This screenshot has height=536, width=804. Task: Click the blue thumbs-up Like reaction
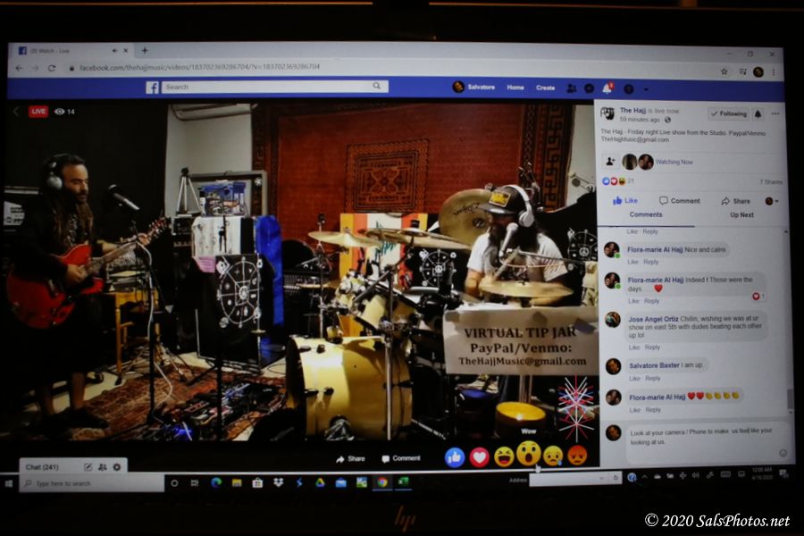(x=455, y=457)
